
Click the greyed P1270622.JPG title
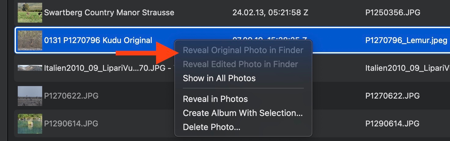coord(71,96)
